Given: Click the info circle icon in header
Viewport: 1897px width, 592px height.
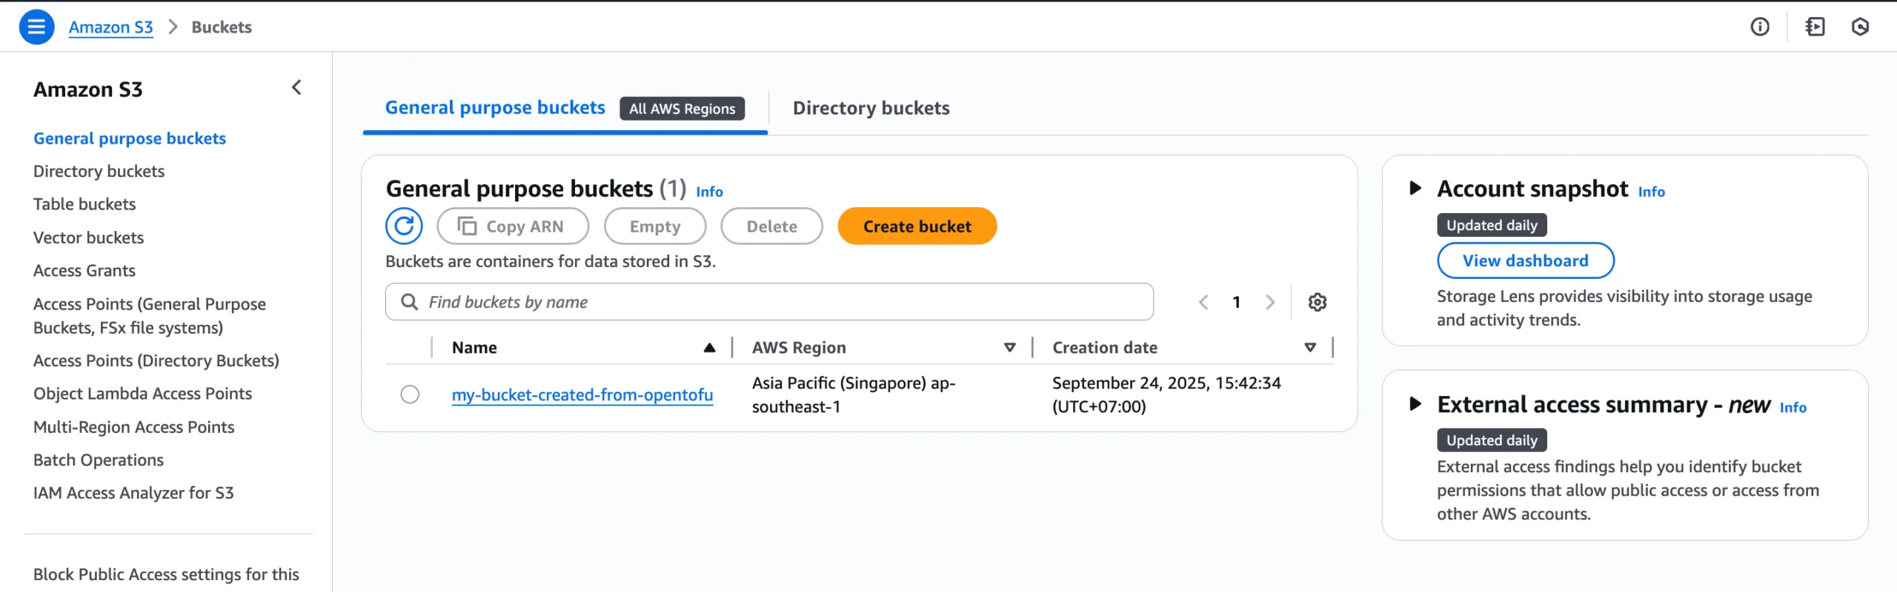Looking at the screenshot, I should coord(1760,27).
